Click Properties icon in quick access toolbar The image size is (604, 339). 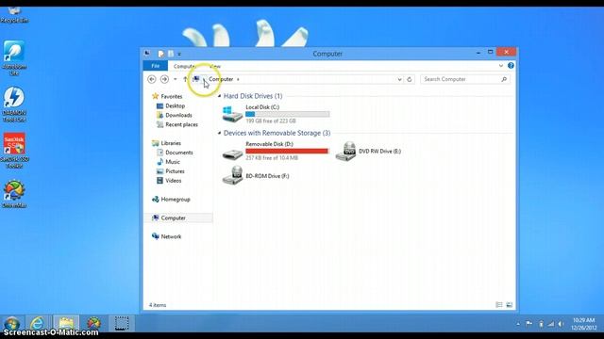161,54
